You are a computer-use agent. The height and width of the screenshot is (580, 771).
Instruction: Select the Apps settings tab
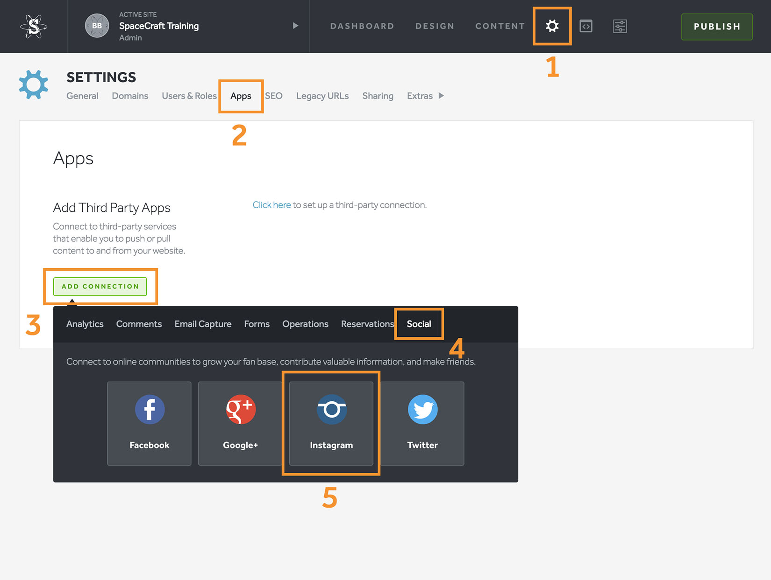pyautogui.click(x=241, y=96)
